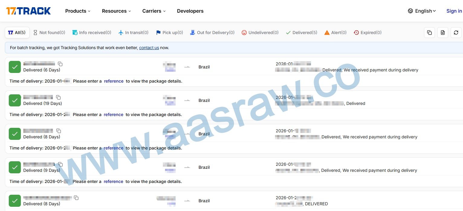Click green check icon of first package
The width and height of the screenshot is (463, 211).
15,67
